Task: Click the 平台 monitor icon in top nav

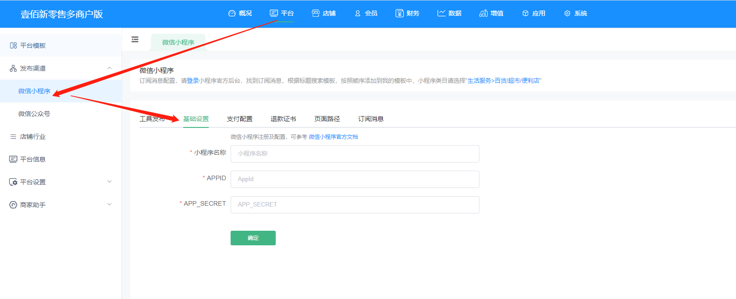Action: 274,13
